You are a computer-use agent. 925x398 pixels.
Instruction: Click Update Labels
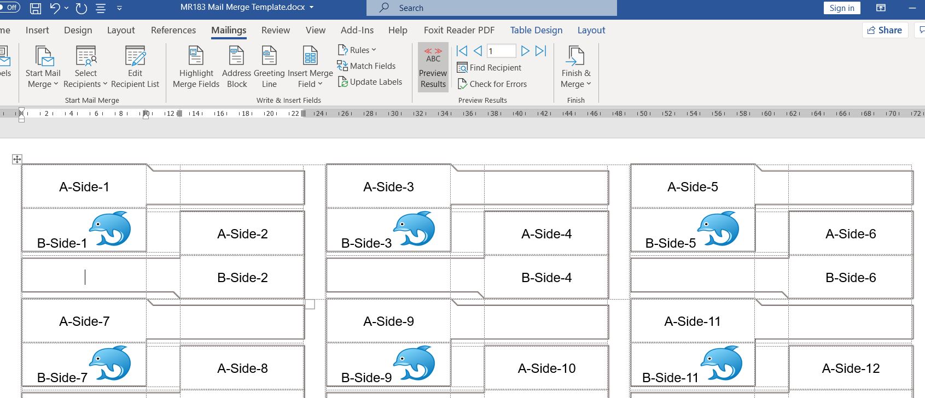pos(370,82)
